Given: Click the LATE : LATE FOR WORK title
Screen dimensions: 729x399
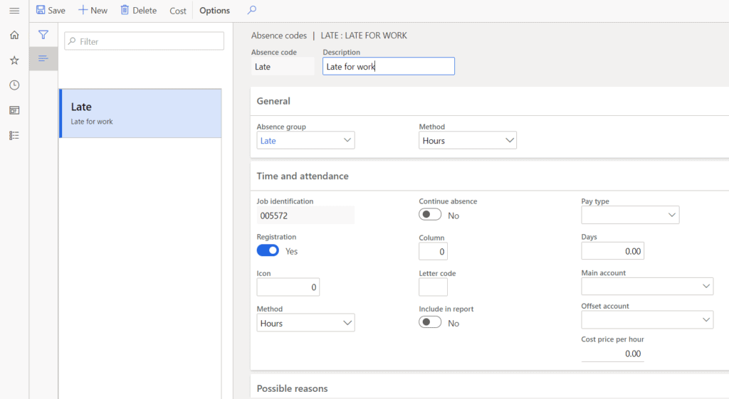Looking at the screenshot, I should point(364,36).
